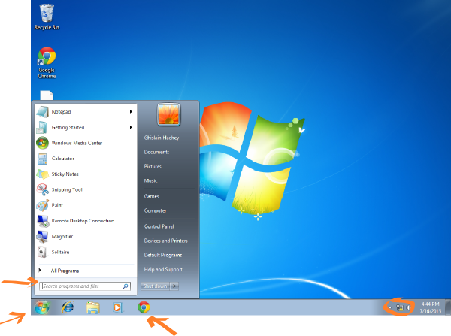
Task: Show hidden icons in system tray
Action: 390,307
